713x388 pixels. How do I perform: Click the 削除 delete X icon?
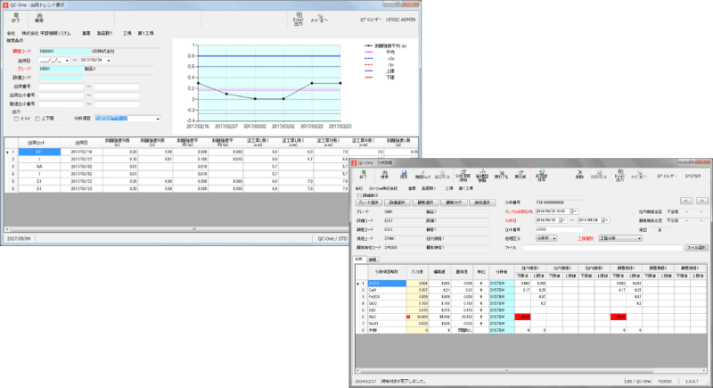pyautogui.click(x=581, y=175)
